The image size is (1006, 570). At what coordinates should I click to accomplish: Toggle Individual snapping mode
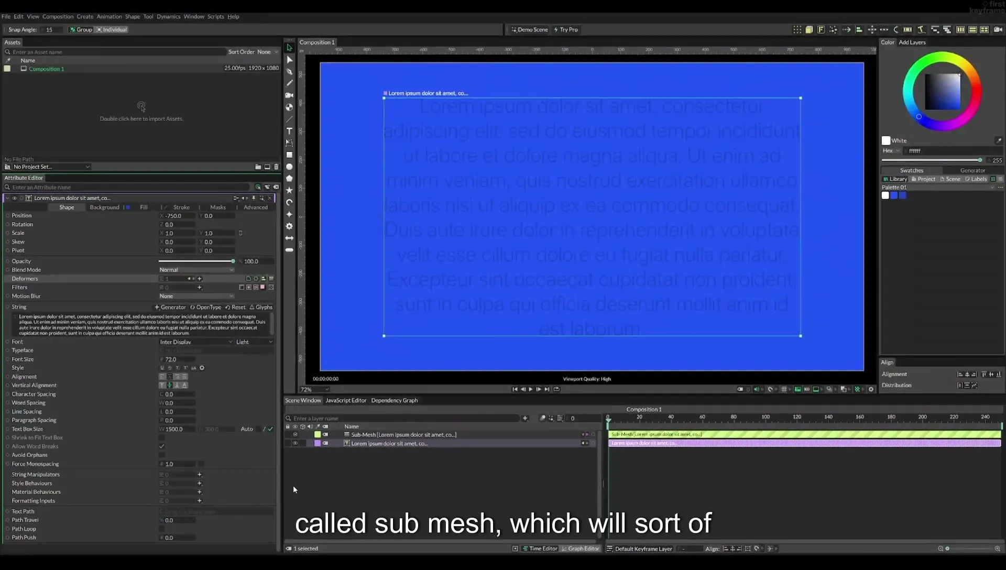tap(112, 29)
